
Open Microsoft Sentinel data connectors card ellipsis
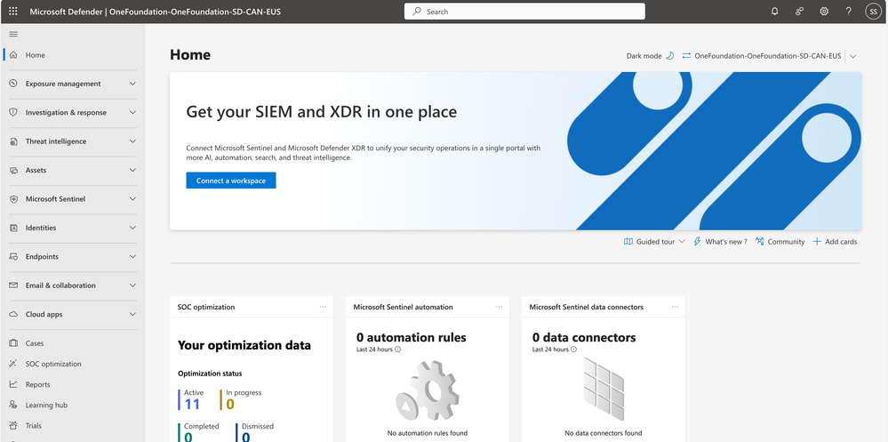(x=675, y=307)
